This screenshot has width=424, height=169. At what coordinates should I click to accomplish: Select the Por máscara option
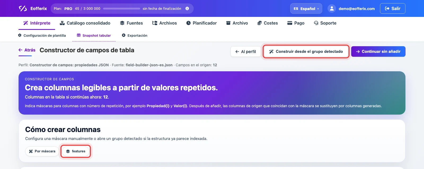pos(42,151)
